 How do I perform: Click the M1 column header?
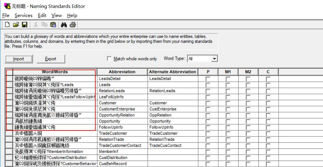tap(228, 72)
